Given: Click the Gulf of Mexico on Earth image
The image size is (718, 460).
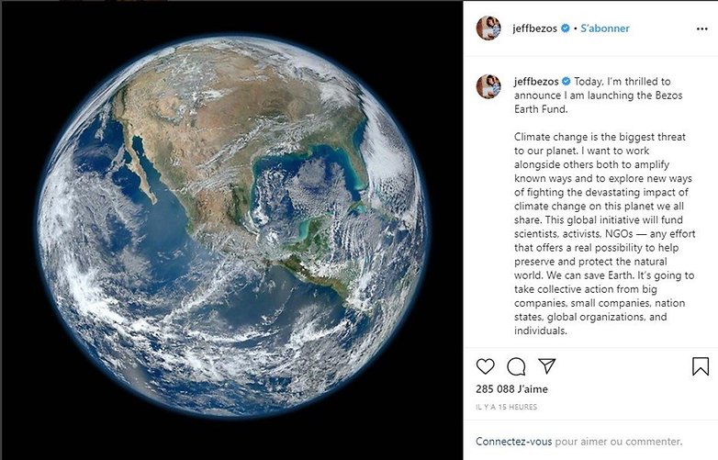Looking at the screenshot, I should 302,181.
